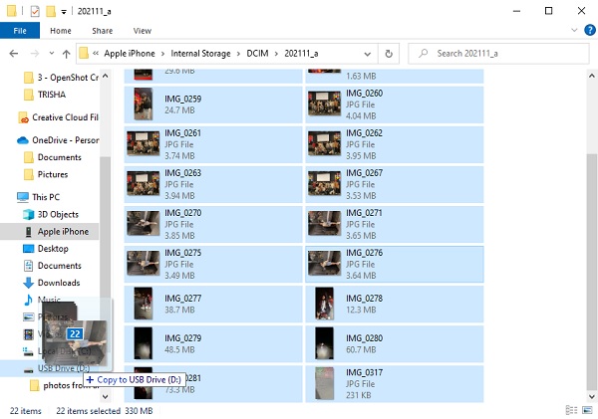Select the IMG_0261 JPG file

click(213, 144)
